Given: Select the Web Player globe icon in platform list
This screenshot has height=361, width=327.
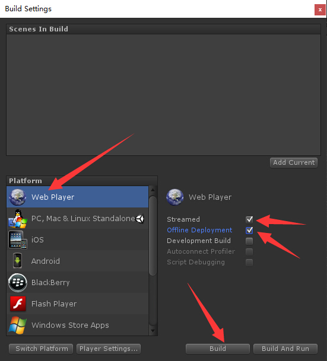Looking at the screenshot, I should 18,197.
